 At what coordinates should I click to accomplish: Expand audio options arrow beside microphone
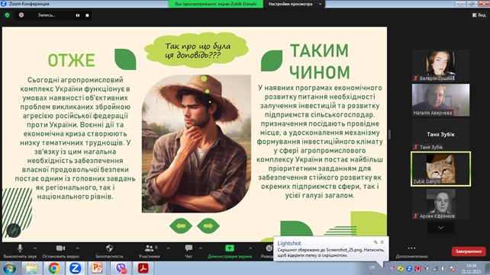point(35,248)
